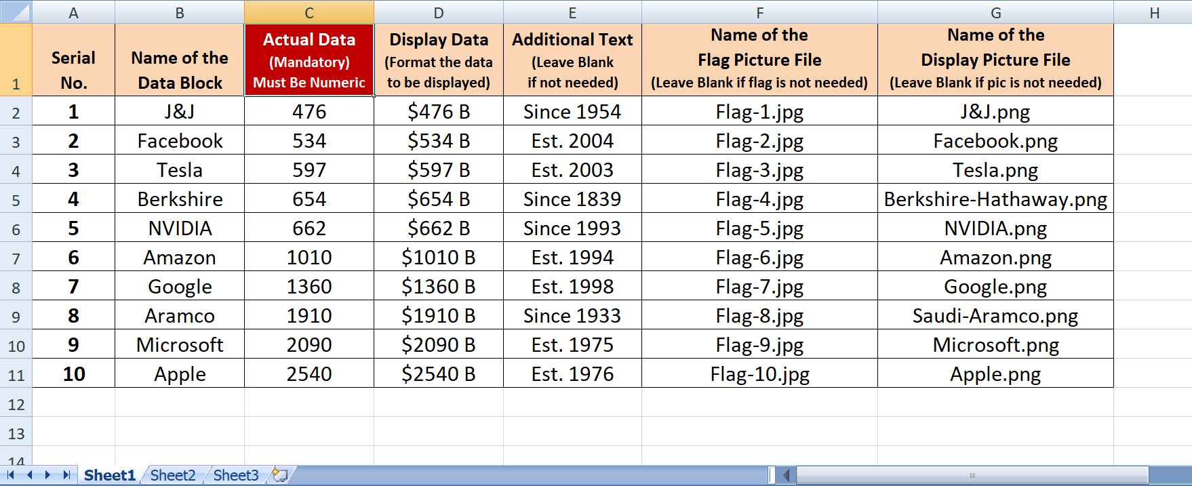This screenshot has height=486, width=1192.
Task: Select the 'Flag-6.jpg' cell
Action: pos(759,257)
